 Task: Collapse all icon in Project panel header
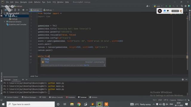pos(19,10)
